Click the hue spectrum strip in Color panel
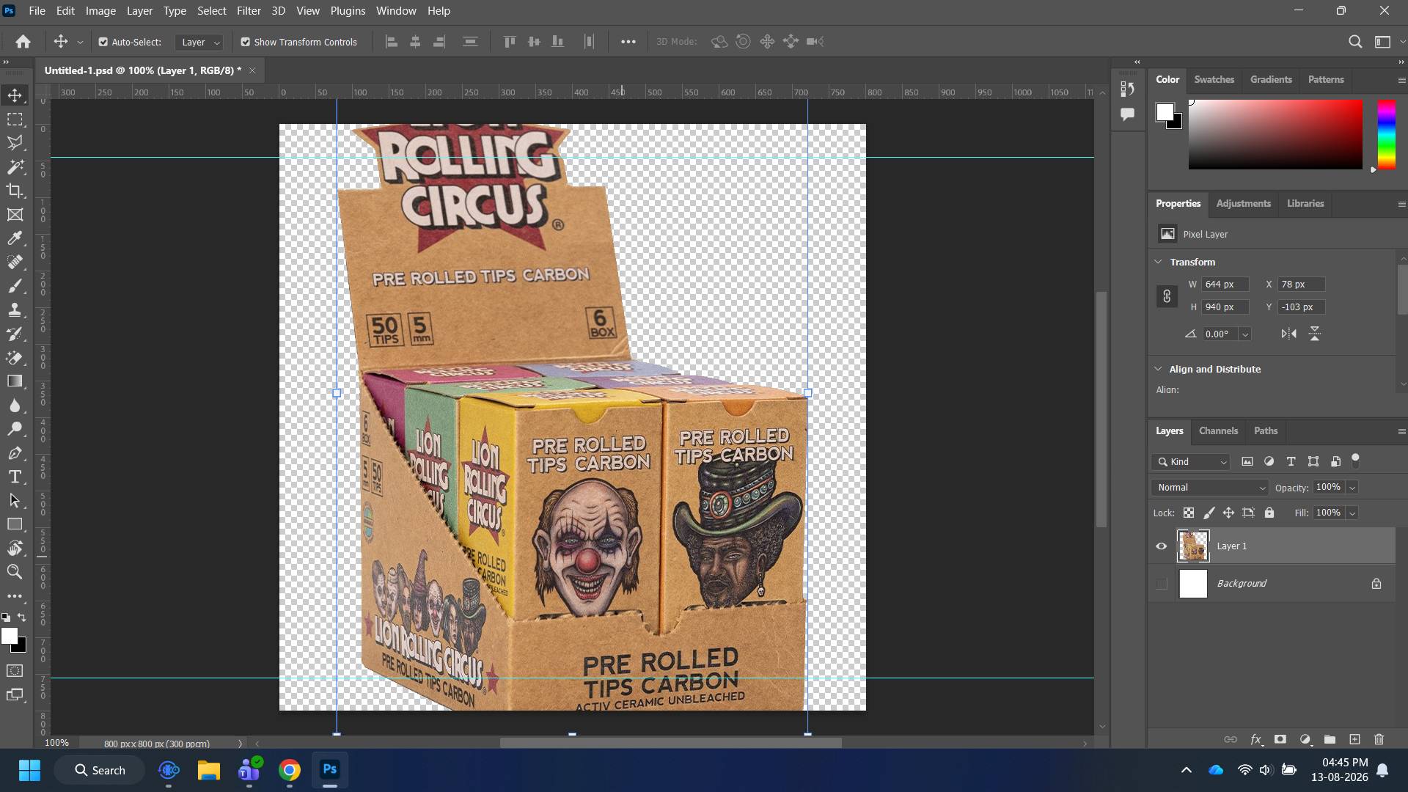 (x=1386, y=134)
